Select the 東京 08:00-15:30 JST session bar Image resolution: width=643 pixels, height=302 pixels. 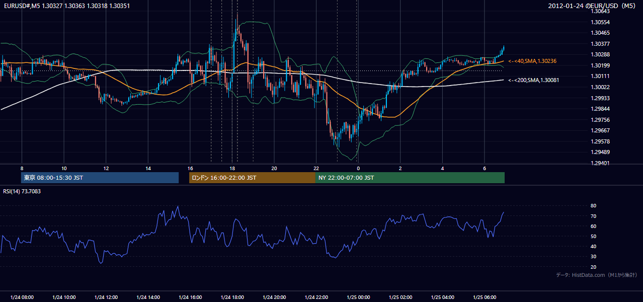(100, 178)
